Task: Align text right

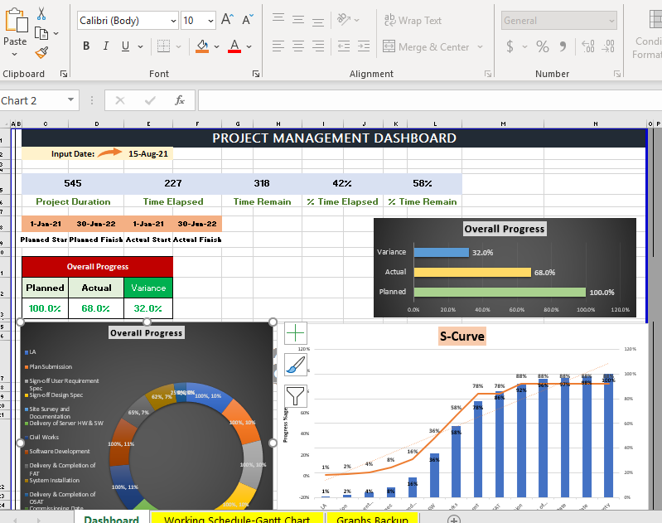Action: (318, 46)
